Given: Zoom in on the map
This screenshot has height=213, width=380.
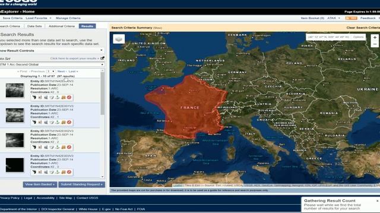Looking at the screenshot, I should (375, 37).
